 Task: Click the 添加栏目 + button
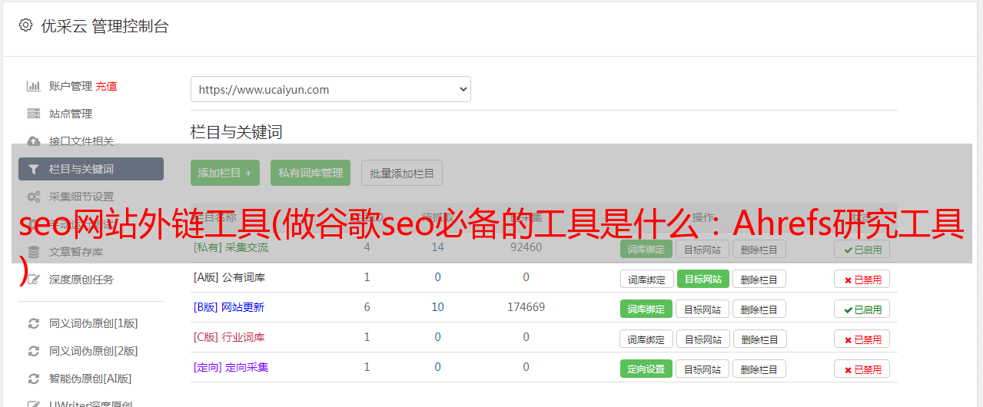(x=225, y=173)
